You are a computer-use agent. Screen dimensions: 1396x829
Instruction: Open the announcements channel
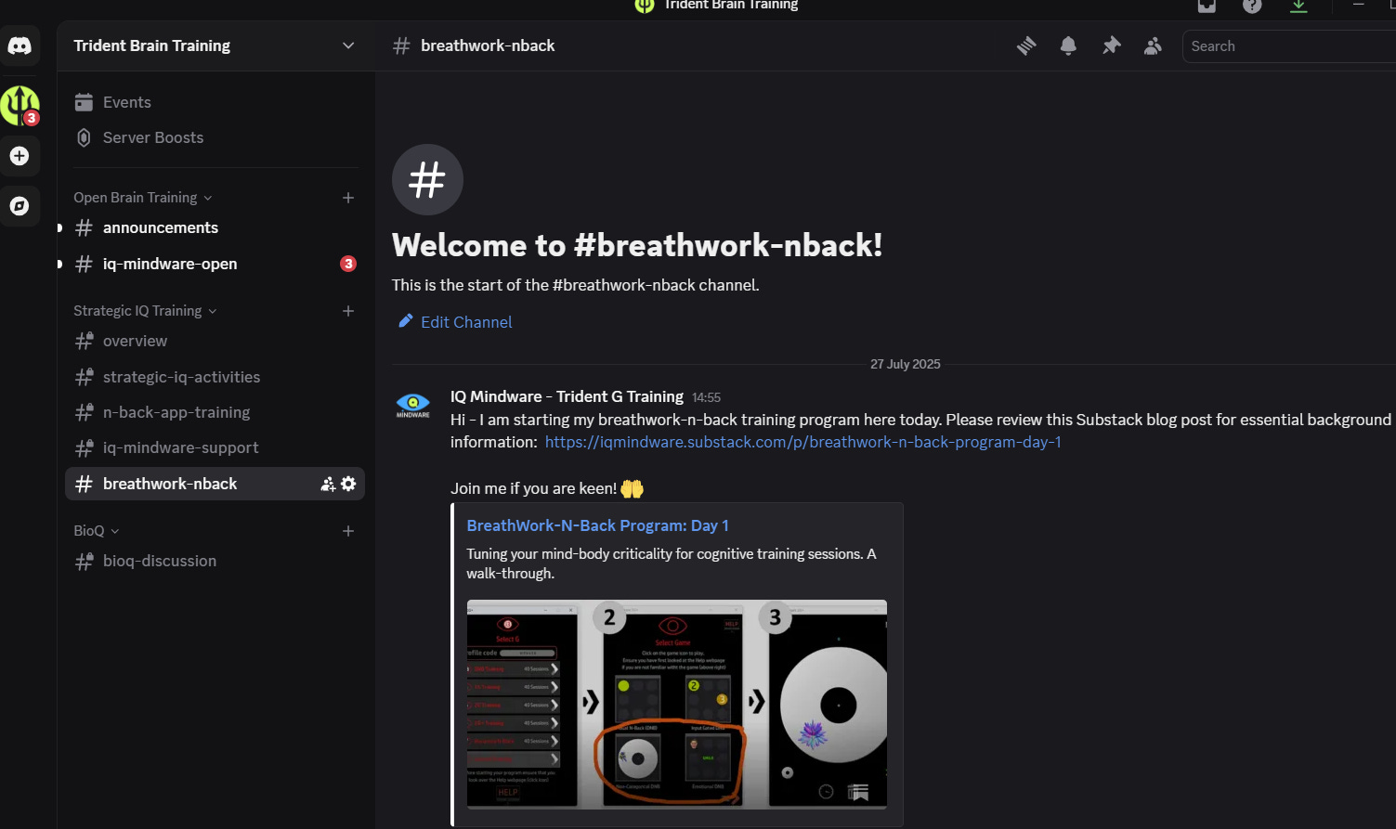click(x=215, y=227)
